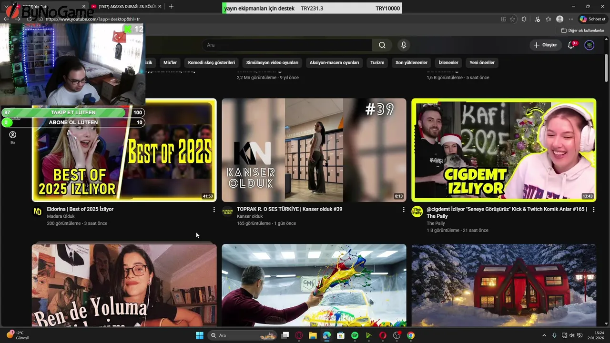Open split screen icon in address bar
This screenshot has width=610, height=343.
pyautogui.click(x=503, y=19)
